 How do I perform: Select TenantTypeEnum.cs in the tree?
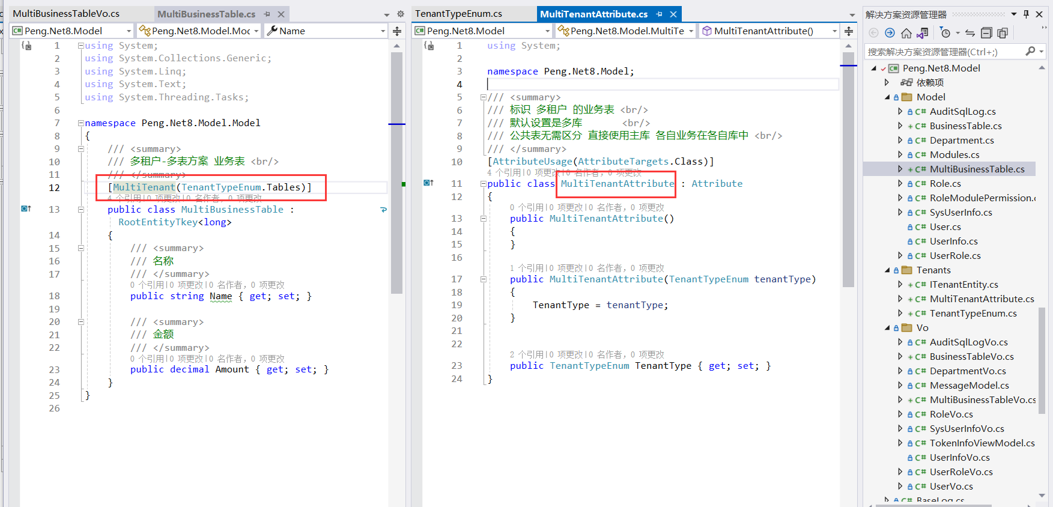(973, 314)
